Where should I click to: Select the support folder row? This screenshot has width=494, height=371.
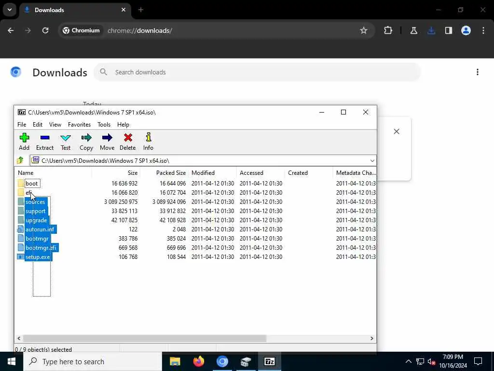pos(195,211)
